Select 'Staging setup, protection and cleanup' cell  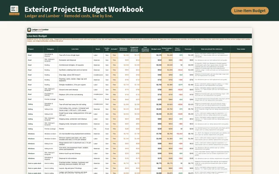point(75,119)
